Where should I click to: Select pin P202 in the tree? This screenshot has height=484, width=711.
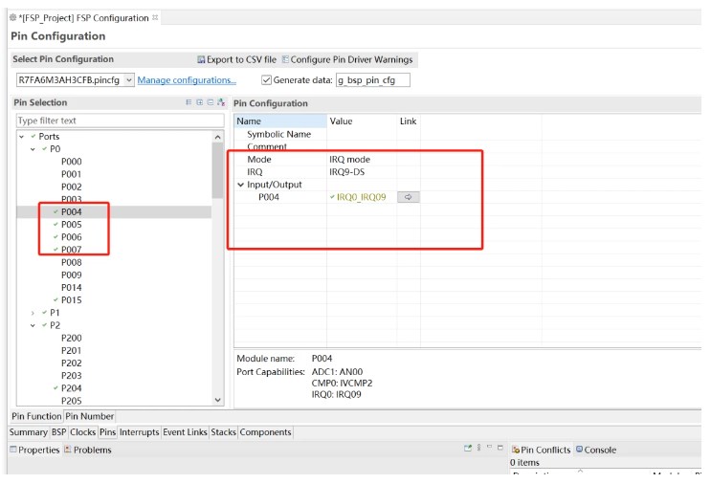click(72, 363)
